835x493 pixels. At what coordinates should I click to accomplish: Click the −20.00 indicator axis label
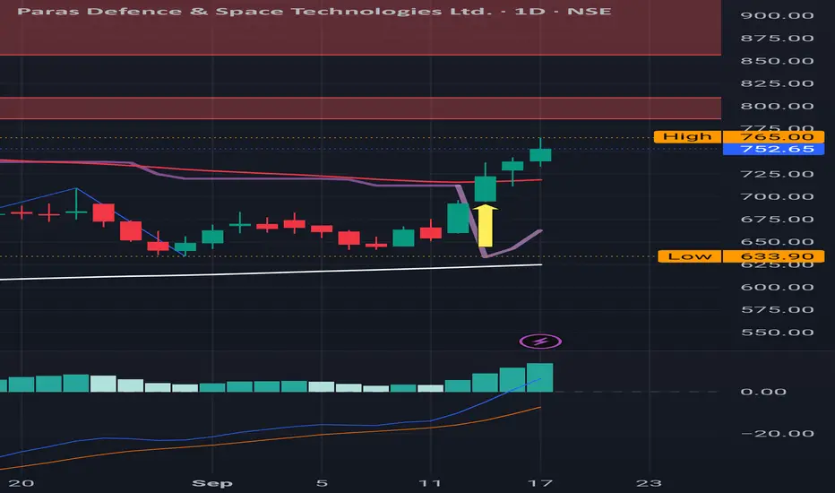777,433
